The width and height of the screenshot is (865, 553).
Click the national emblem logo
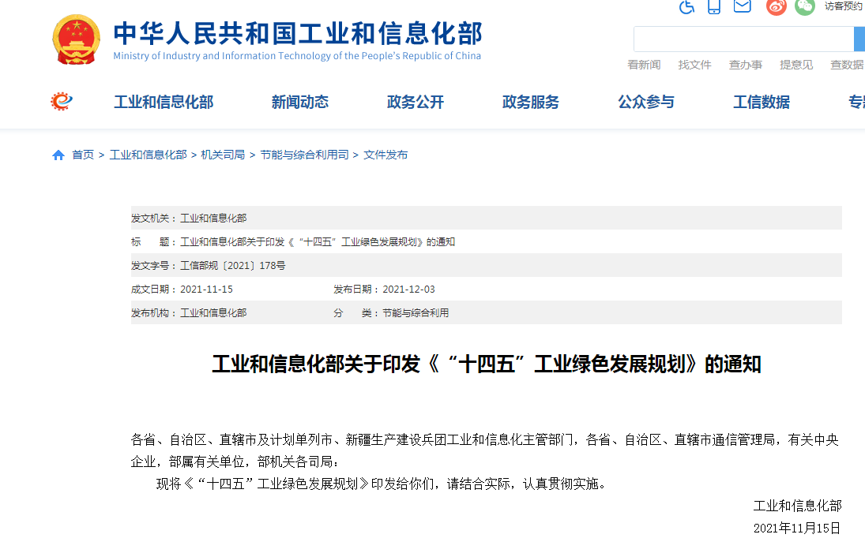click(x=76, y=39)
